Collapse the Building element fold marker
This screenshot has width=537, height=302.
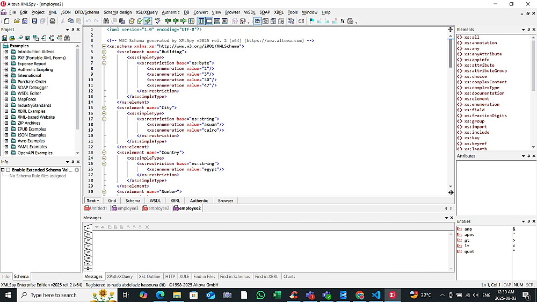pyautogui.click(x=104, y=52)
